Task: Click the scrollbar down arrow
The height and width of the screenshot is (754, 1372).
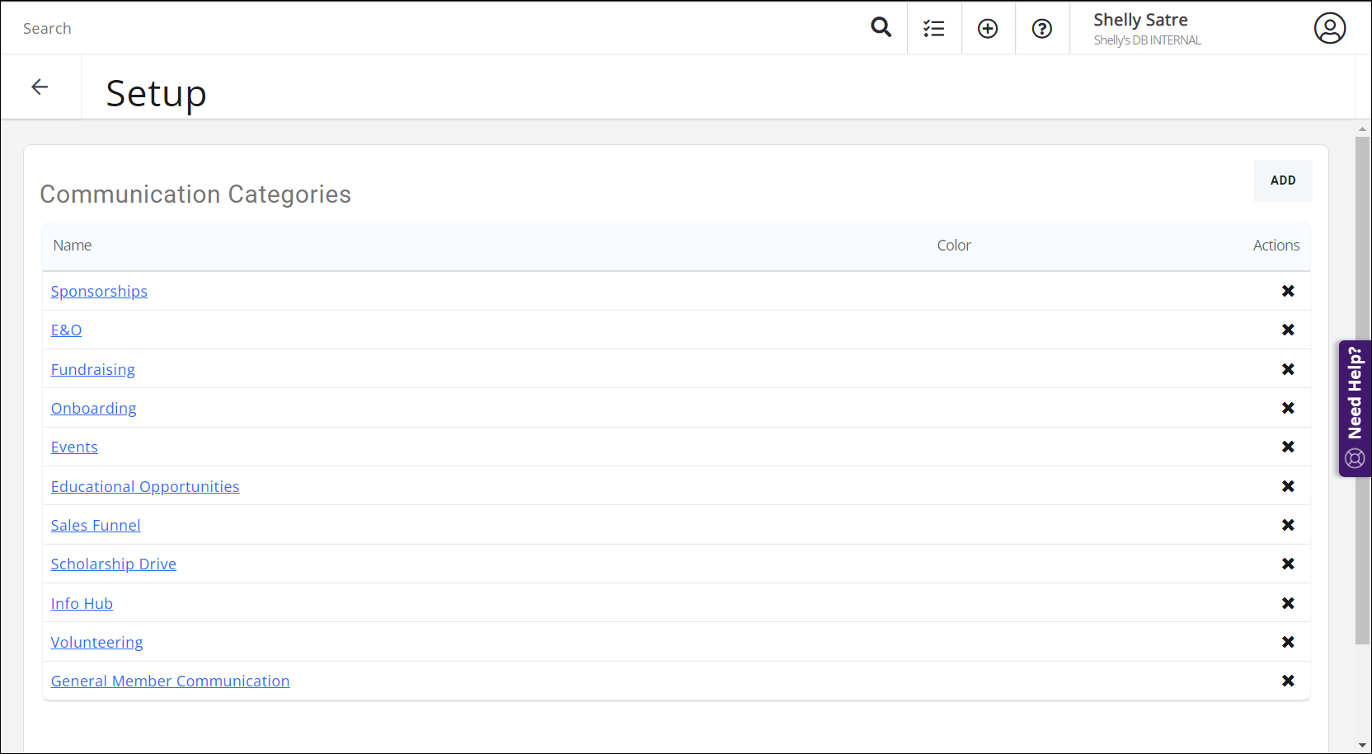Action: click(1362, 745)
